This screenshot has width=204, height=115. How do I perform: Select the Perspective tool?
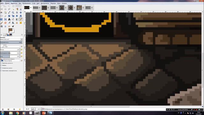click(21, 16)
